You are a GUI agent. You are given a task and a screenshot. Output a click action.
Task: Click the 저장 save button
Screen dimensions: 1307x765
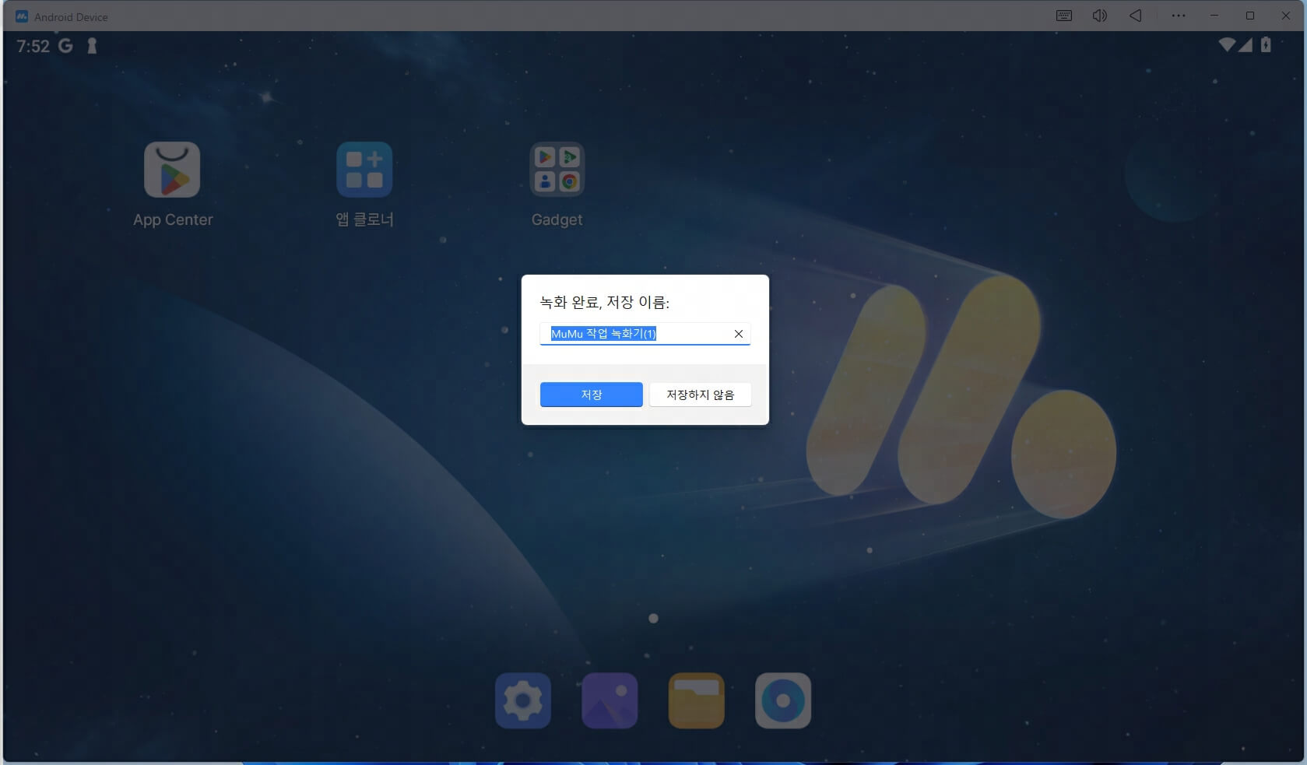click(592, 395)
